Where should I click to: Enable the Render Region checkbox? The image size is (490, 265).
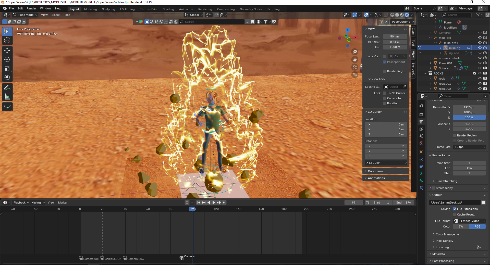455,135
